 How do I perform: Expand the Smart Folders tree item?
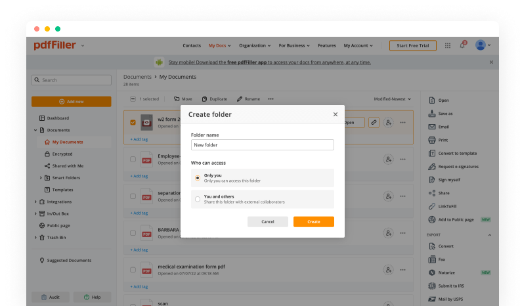tap(41, 178)
